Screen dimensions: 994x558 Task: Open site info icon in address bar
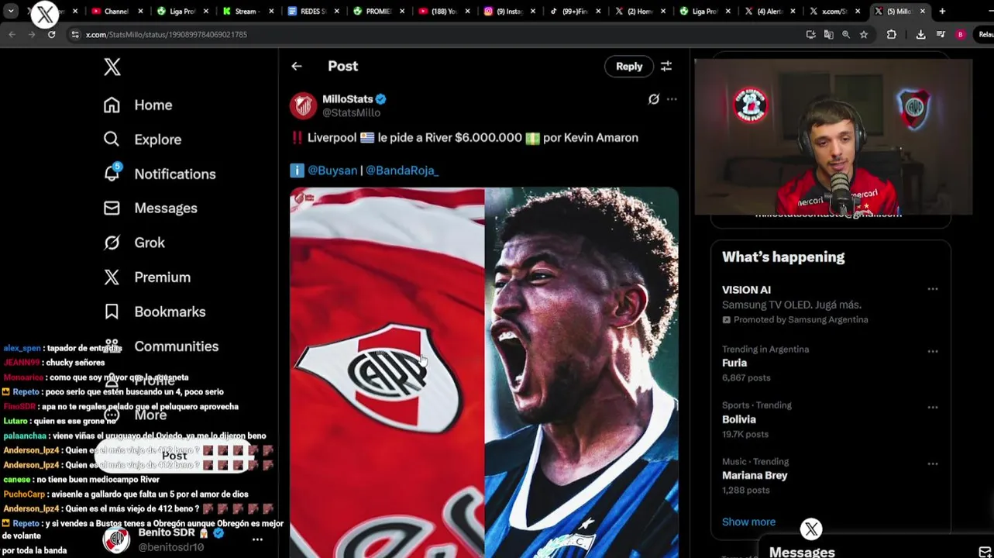tap(74, 34)
